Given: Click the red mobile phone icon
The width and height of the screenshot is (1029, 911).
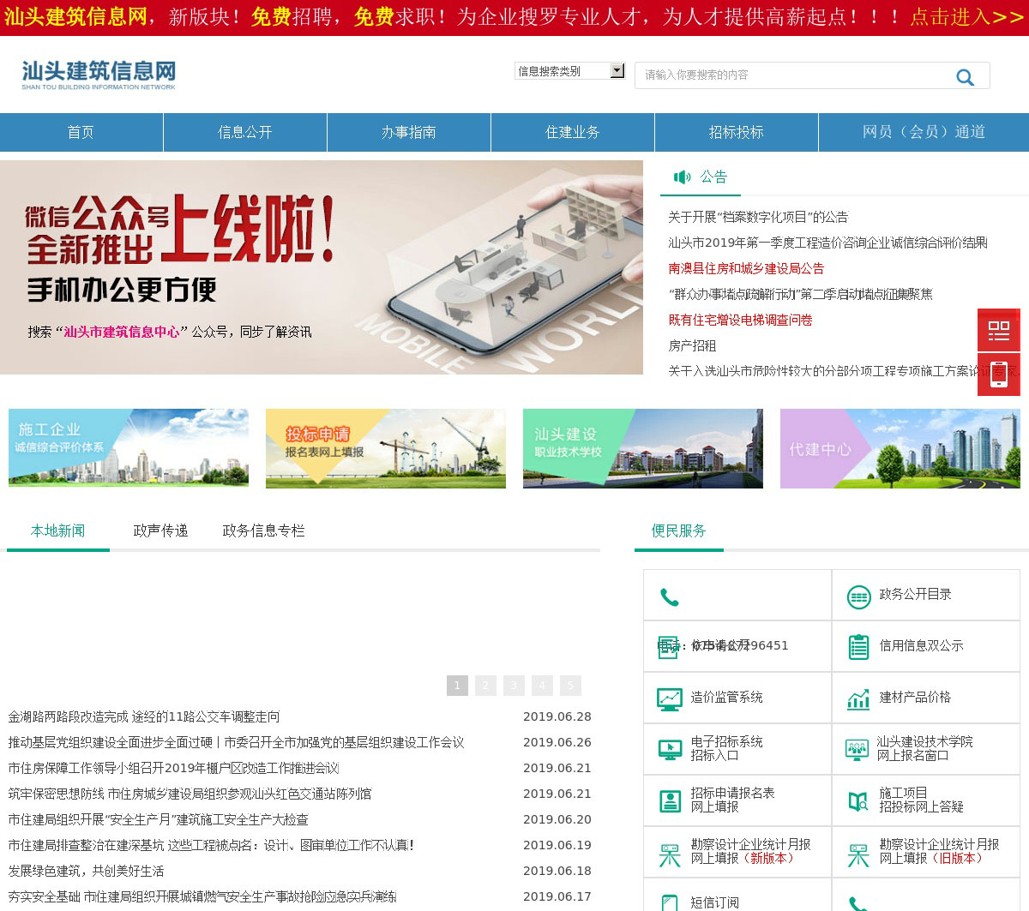Looking at the screenshot, I should coord(998,375).
